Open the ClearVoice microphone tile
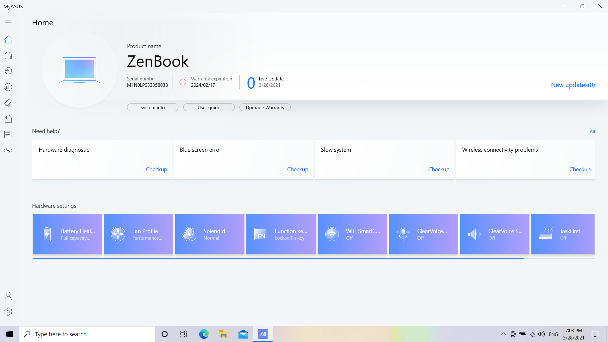 point(423,234)
